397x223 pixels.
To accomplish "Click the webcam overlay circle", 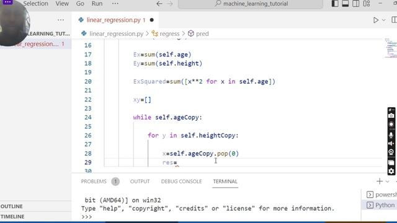I will tap(15, 24).
